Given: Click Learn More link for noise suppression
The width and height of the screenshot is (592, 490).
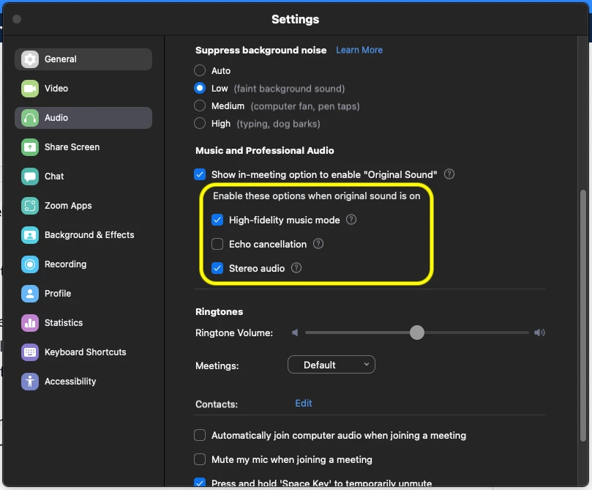Looking at the screenshot, I should pos(359,50).
